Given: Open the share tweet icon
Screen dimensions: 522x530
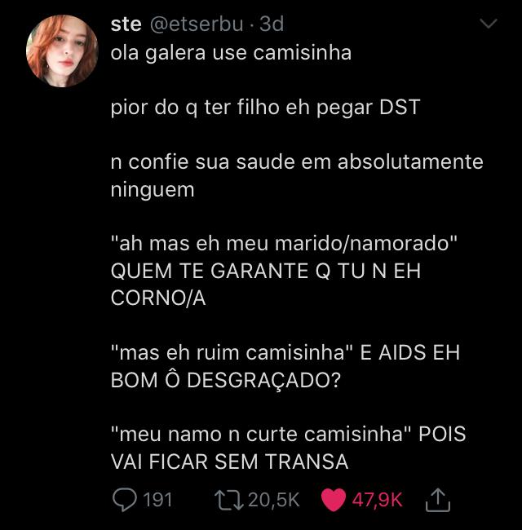Looking at the screenshot, I should pyautogui.click(x=437, y=500).
